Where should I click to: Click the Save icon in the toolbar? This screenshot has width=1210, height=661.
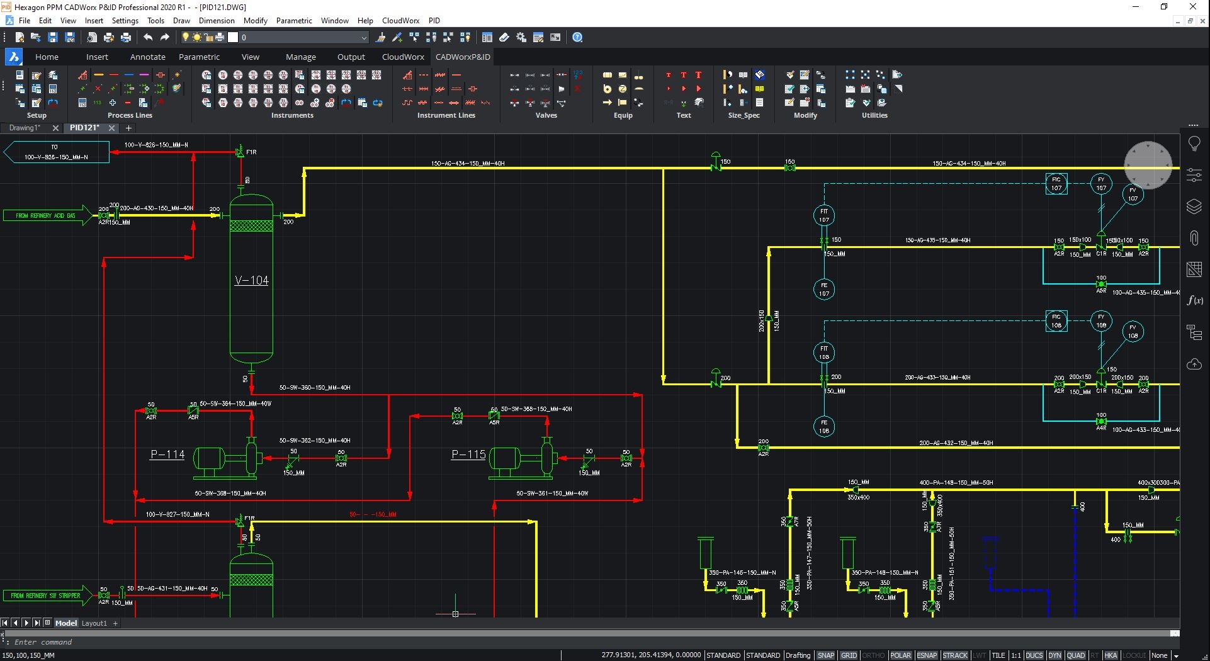click(53, 38)
